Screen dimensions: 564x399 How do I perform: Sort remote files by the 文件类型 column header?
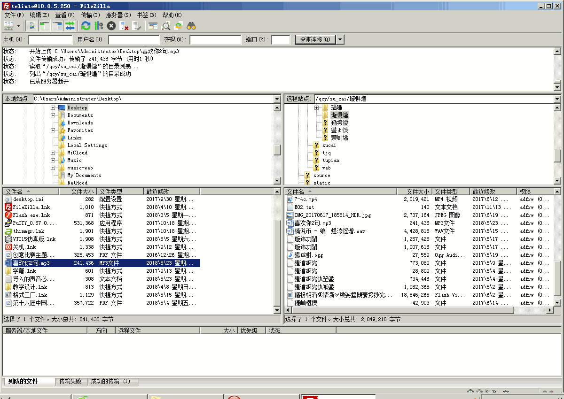[451, 192]
